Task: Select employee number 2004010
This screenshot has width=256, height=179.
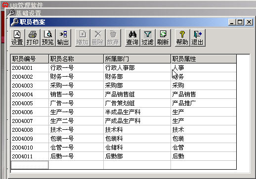Action: click(30, 148)
